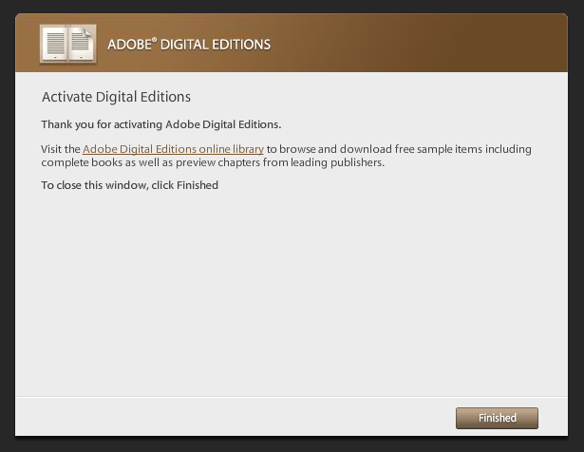Click the Finished button

[497, 418]
